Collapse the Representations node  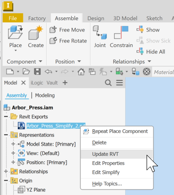(x=6, y=135)
